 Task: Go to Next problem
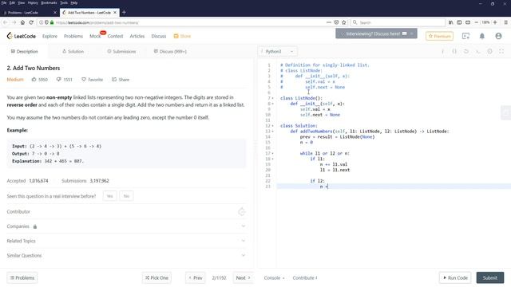(243, 278)
